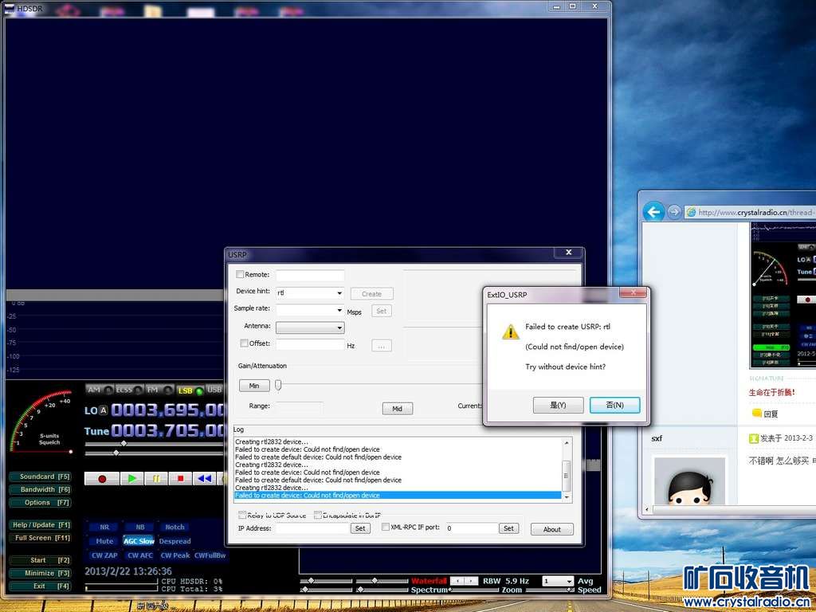Open Soundcard [F5] settings
This screenshot has height=612, width=816.
tap(40, 477)
